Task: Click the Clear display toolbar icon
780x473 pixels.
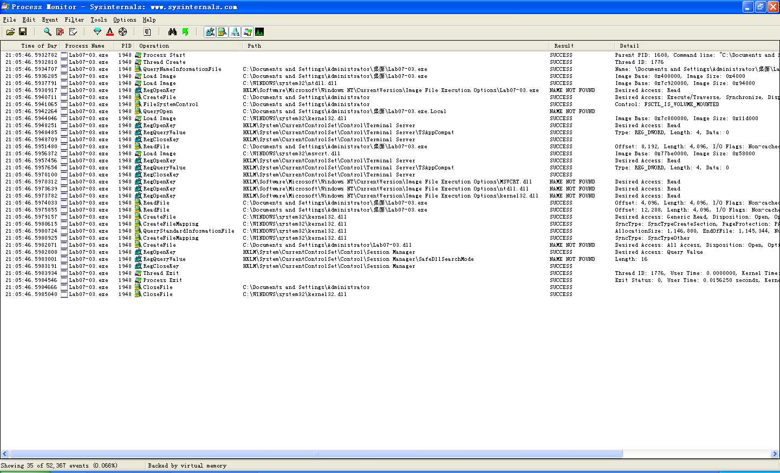Action: point(73,32)
